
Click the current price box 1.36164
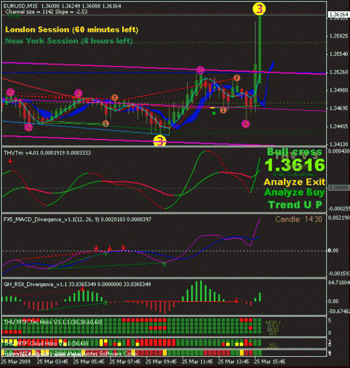tap(338, 15)
